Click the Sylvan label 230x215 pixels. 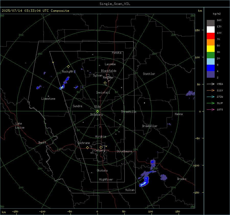tap(98, 75)
